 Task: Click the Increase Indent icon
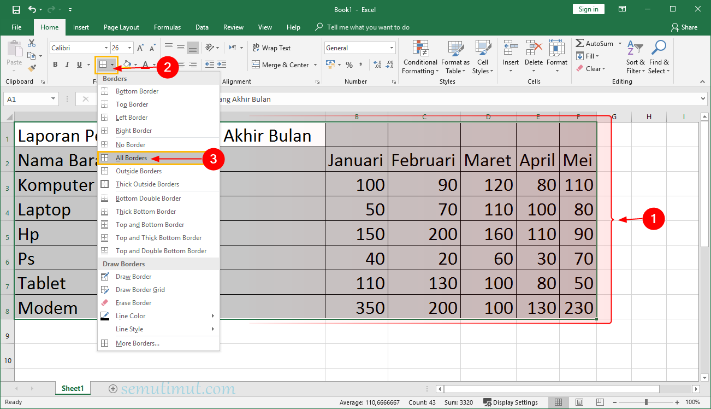tap(222, 65)
